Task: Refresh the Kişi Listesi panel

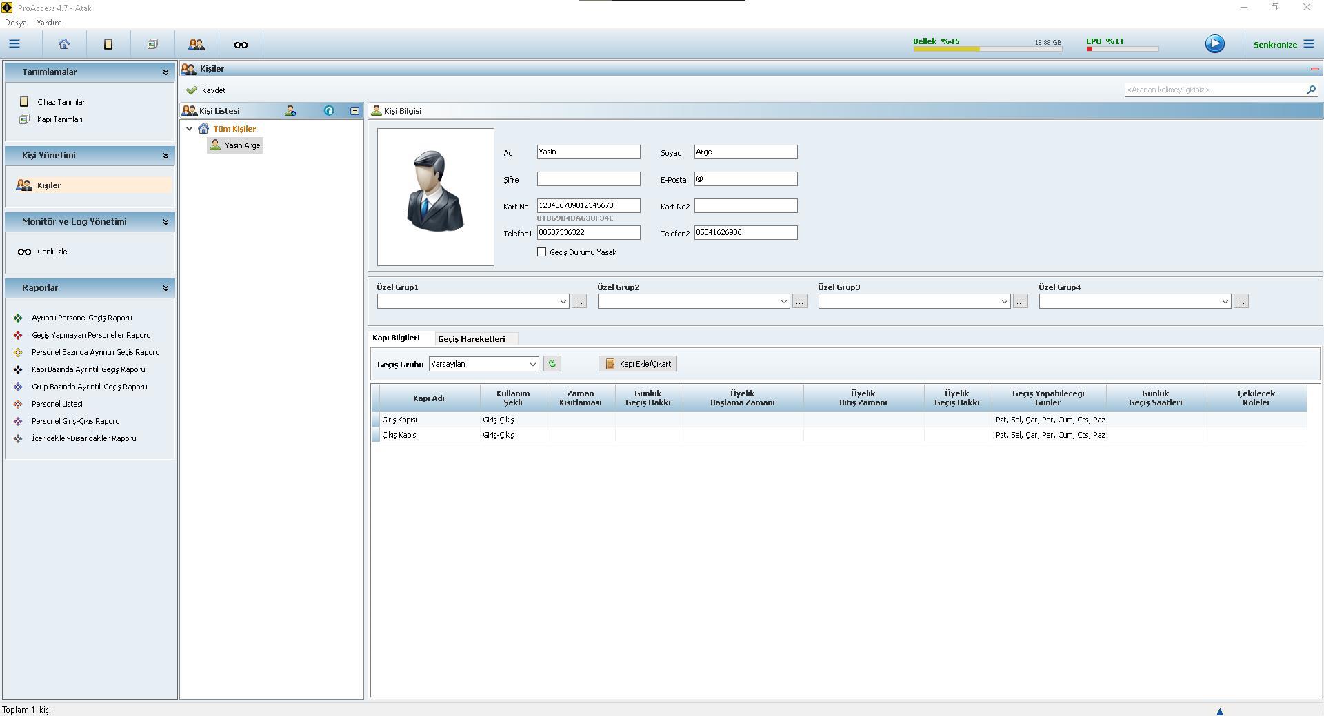Action: coord(329,111)
